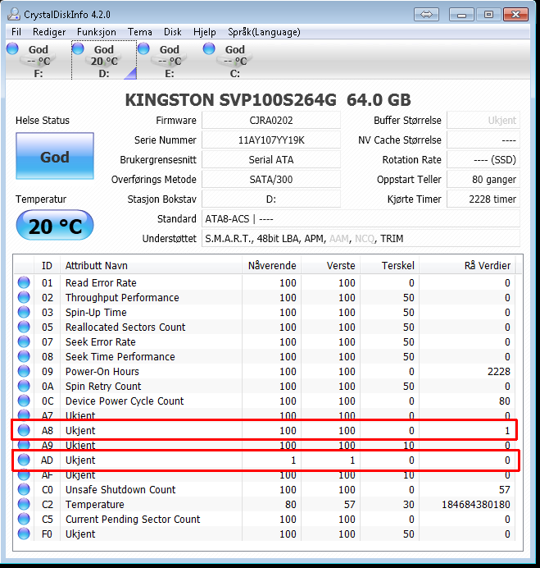
Task: Select the Unsafe Shutdown Count attribute name
Action: pyautogui.click(x=120, y=489)
